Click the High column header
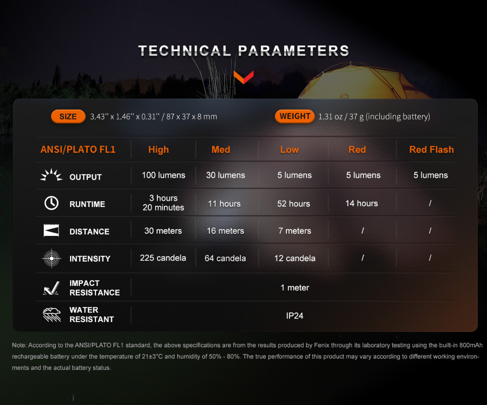 (x=158, y=150)
